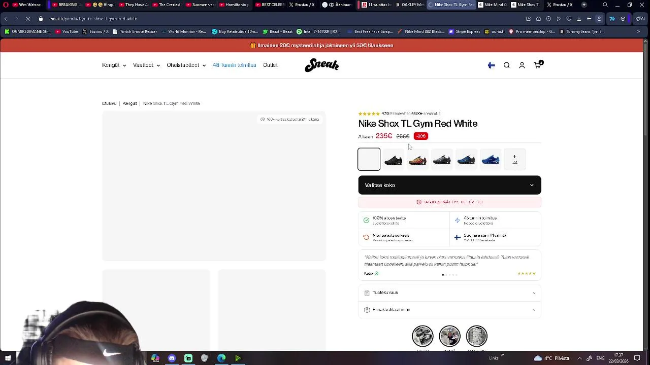This screenshot has height=365, width=650.
Task: Click the browser snapshot camera icon
Action: [x=538, y=19]
